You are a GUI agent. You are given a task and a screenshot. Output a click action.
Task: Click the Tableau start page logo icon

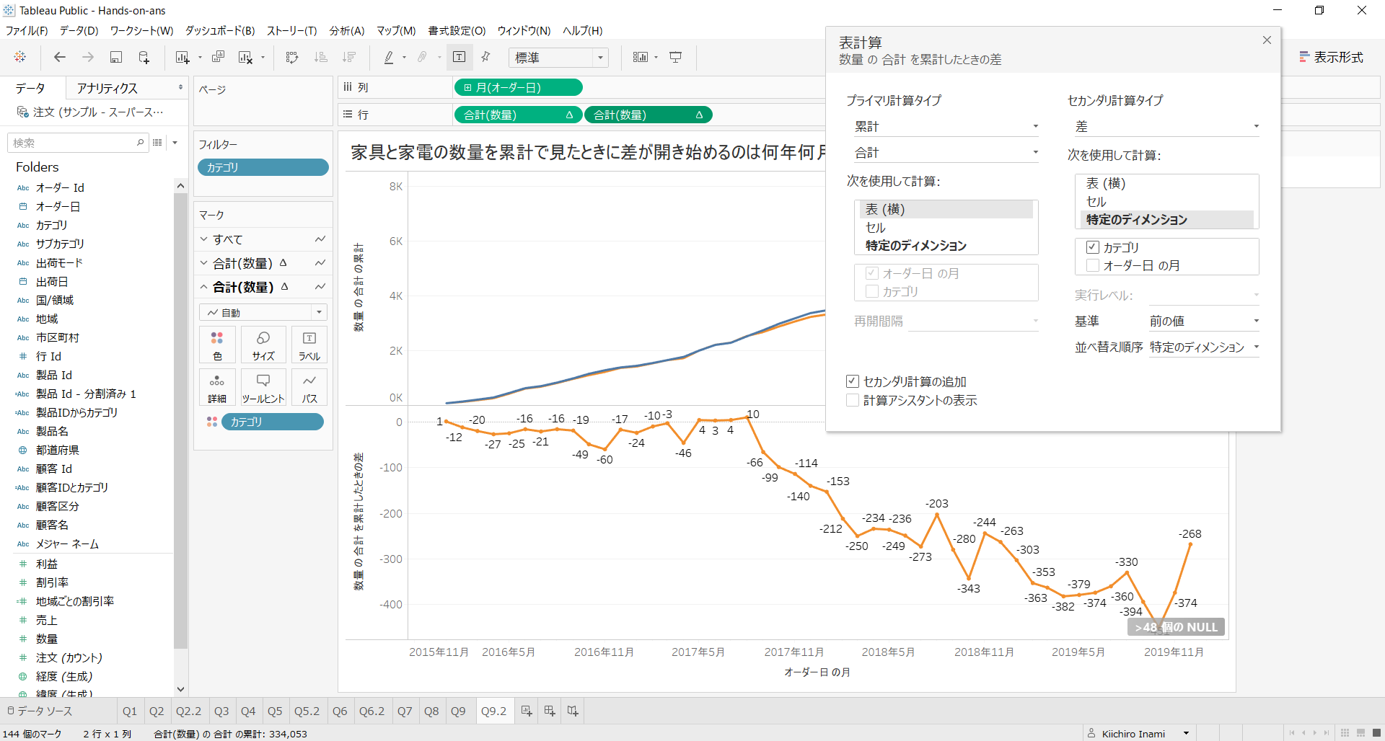(20, 57)
